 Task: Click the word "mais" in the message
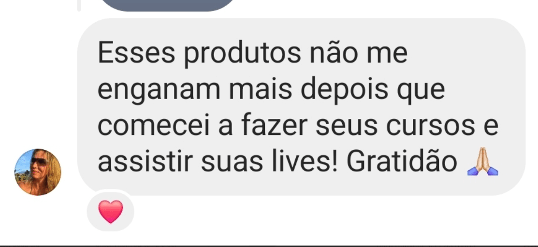coord(261,89)
